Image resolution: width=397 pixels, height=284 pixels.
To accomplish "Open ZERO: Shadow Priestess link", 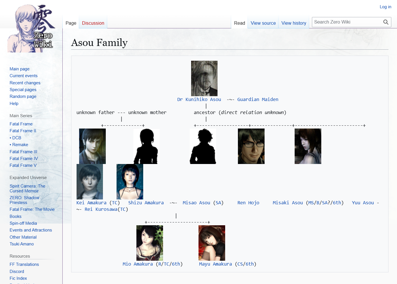I will (x=24, y=200).
